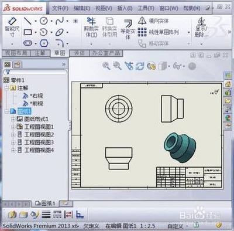Click the Line Thickness icon
This screenshot has width=234, height=231.
[46, 215]
